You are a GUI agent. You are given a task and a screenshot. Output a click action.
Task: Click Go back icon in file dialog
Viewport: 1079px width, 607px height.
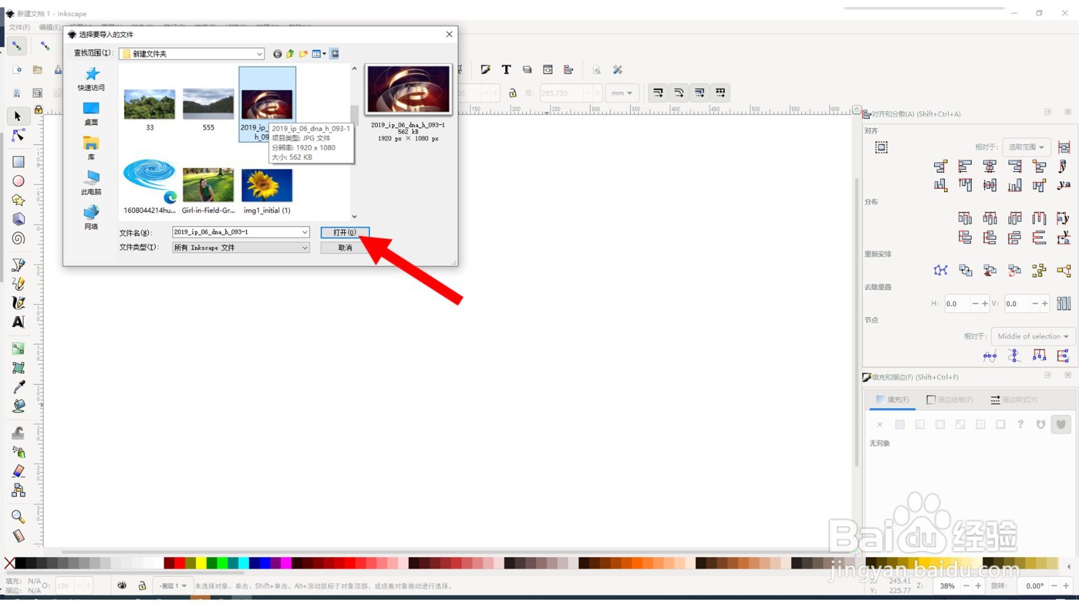pyautogui.click(x=277, y=54)
